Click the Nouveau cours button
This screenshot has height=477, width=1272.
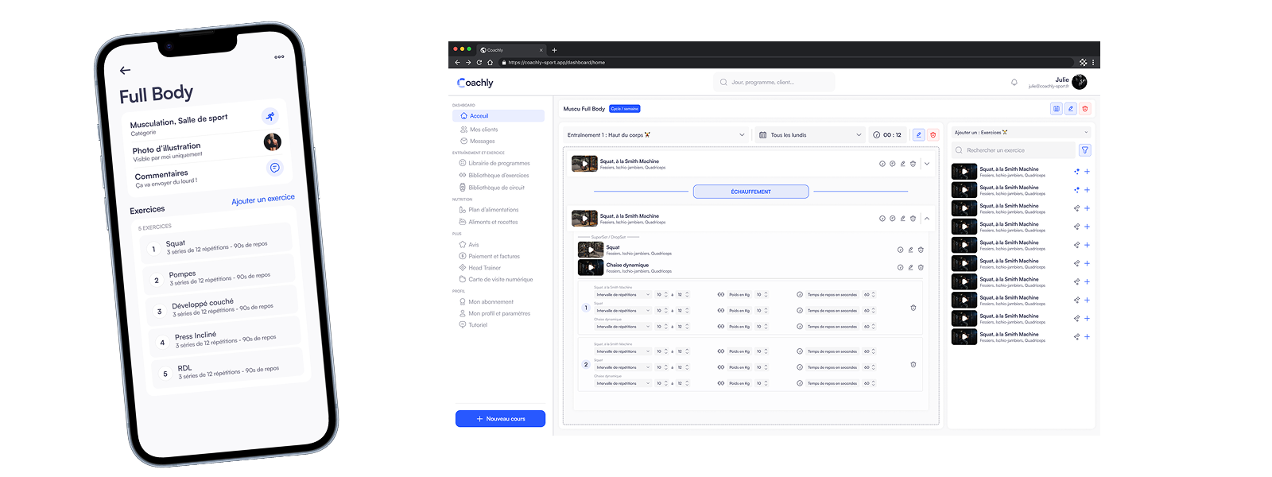(x=500, y=419)
